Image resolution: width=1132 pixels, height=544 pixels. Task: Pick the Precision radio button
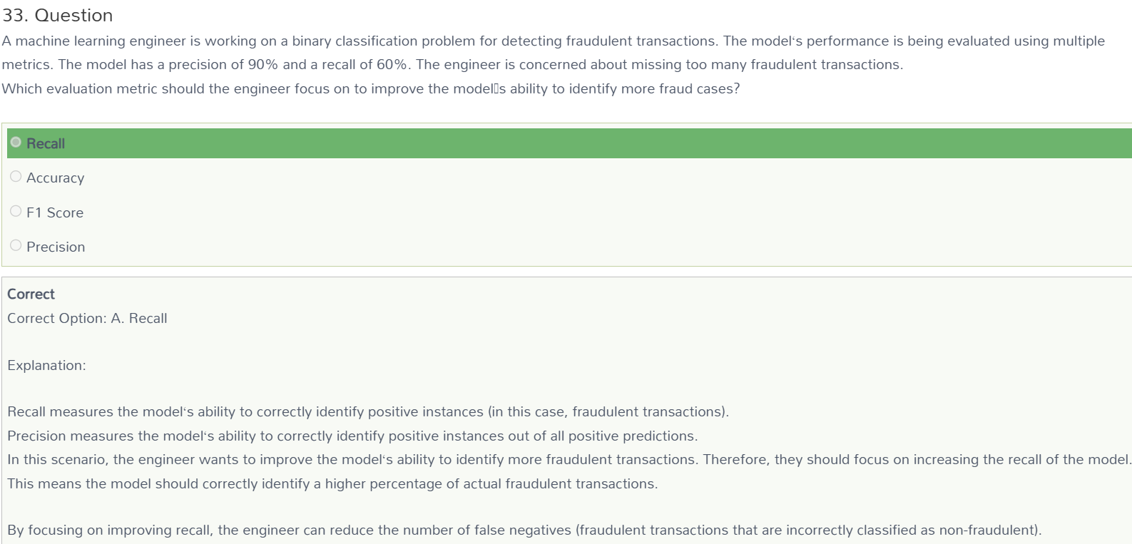[x=16, y=245]
